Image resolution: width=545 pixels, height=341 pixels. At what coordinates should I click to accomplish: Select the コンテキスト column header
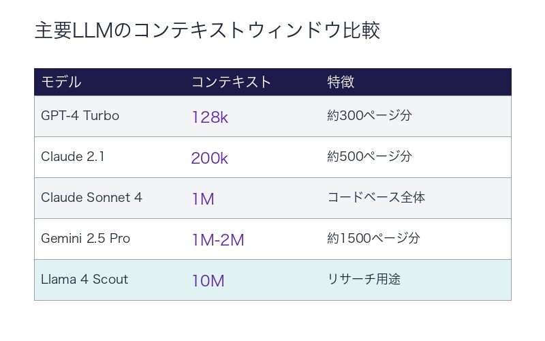point(231,82)
